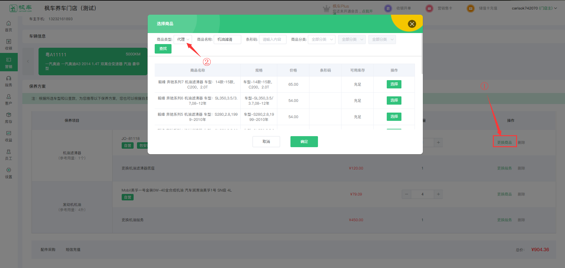This screenshot has width=565, height=268.
Task: Click 取消 in product dialog
Action: point(266,142)
